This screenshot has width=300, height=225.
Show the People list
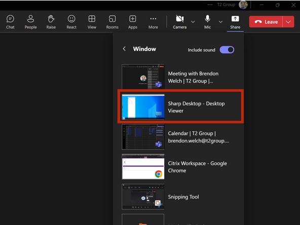pyautogui.click(x=30, y=22)
